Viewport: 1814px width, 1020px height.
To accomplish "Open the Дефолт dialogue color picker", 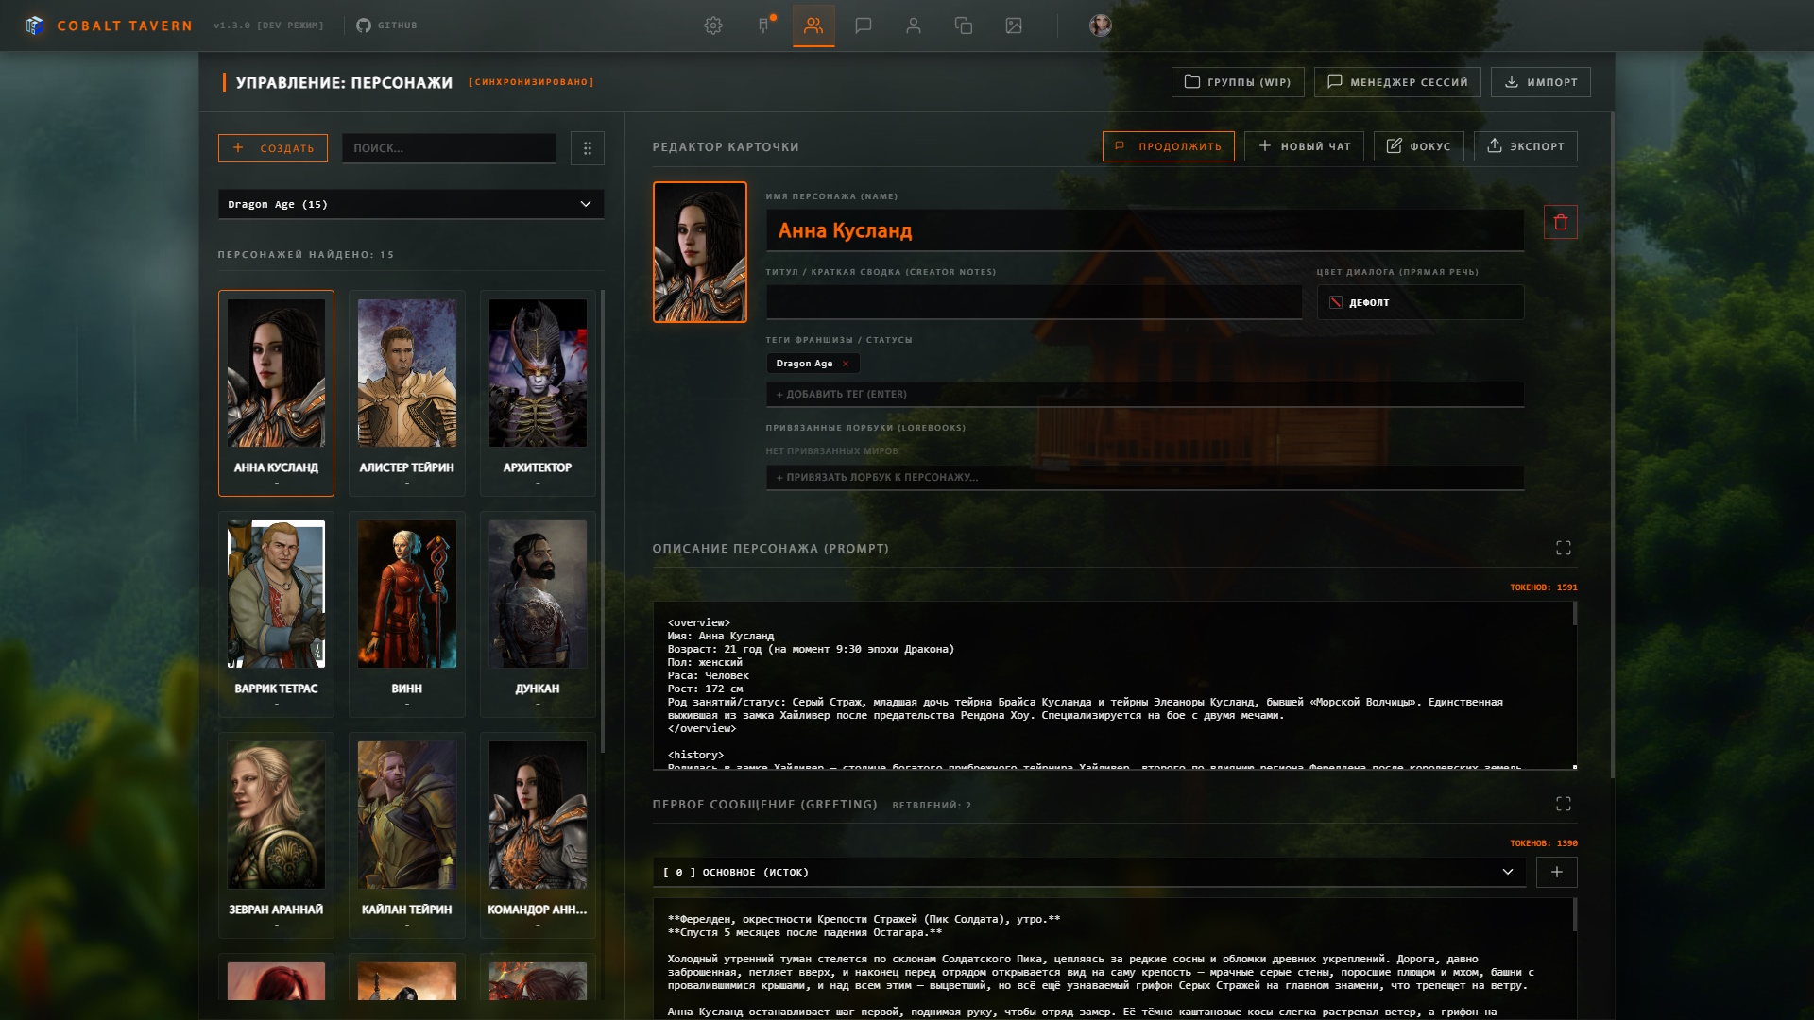I will (x=1421, y=302).
